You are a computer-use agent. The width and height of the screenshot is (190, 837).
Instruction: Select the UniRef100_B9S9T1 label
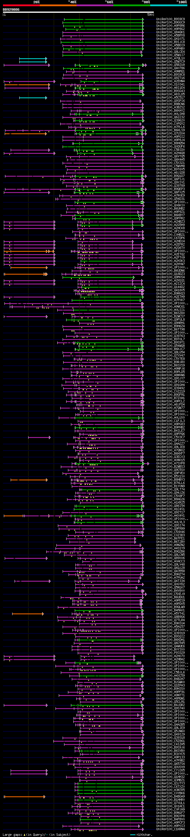tap(170, 342)
